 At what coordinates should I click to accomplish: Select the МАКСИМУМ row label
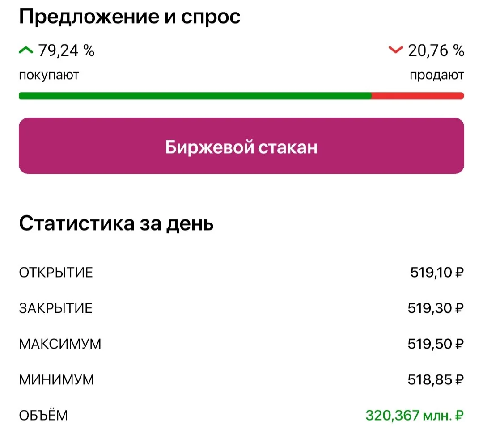point(60,344)
